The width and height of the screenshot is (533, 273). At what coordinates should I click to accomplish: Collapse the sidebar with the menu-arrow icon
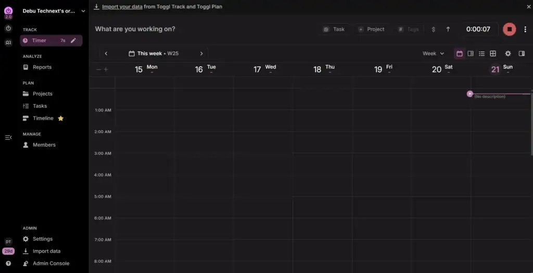8,137
